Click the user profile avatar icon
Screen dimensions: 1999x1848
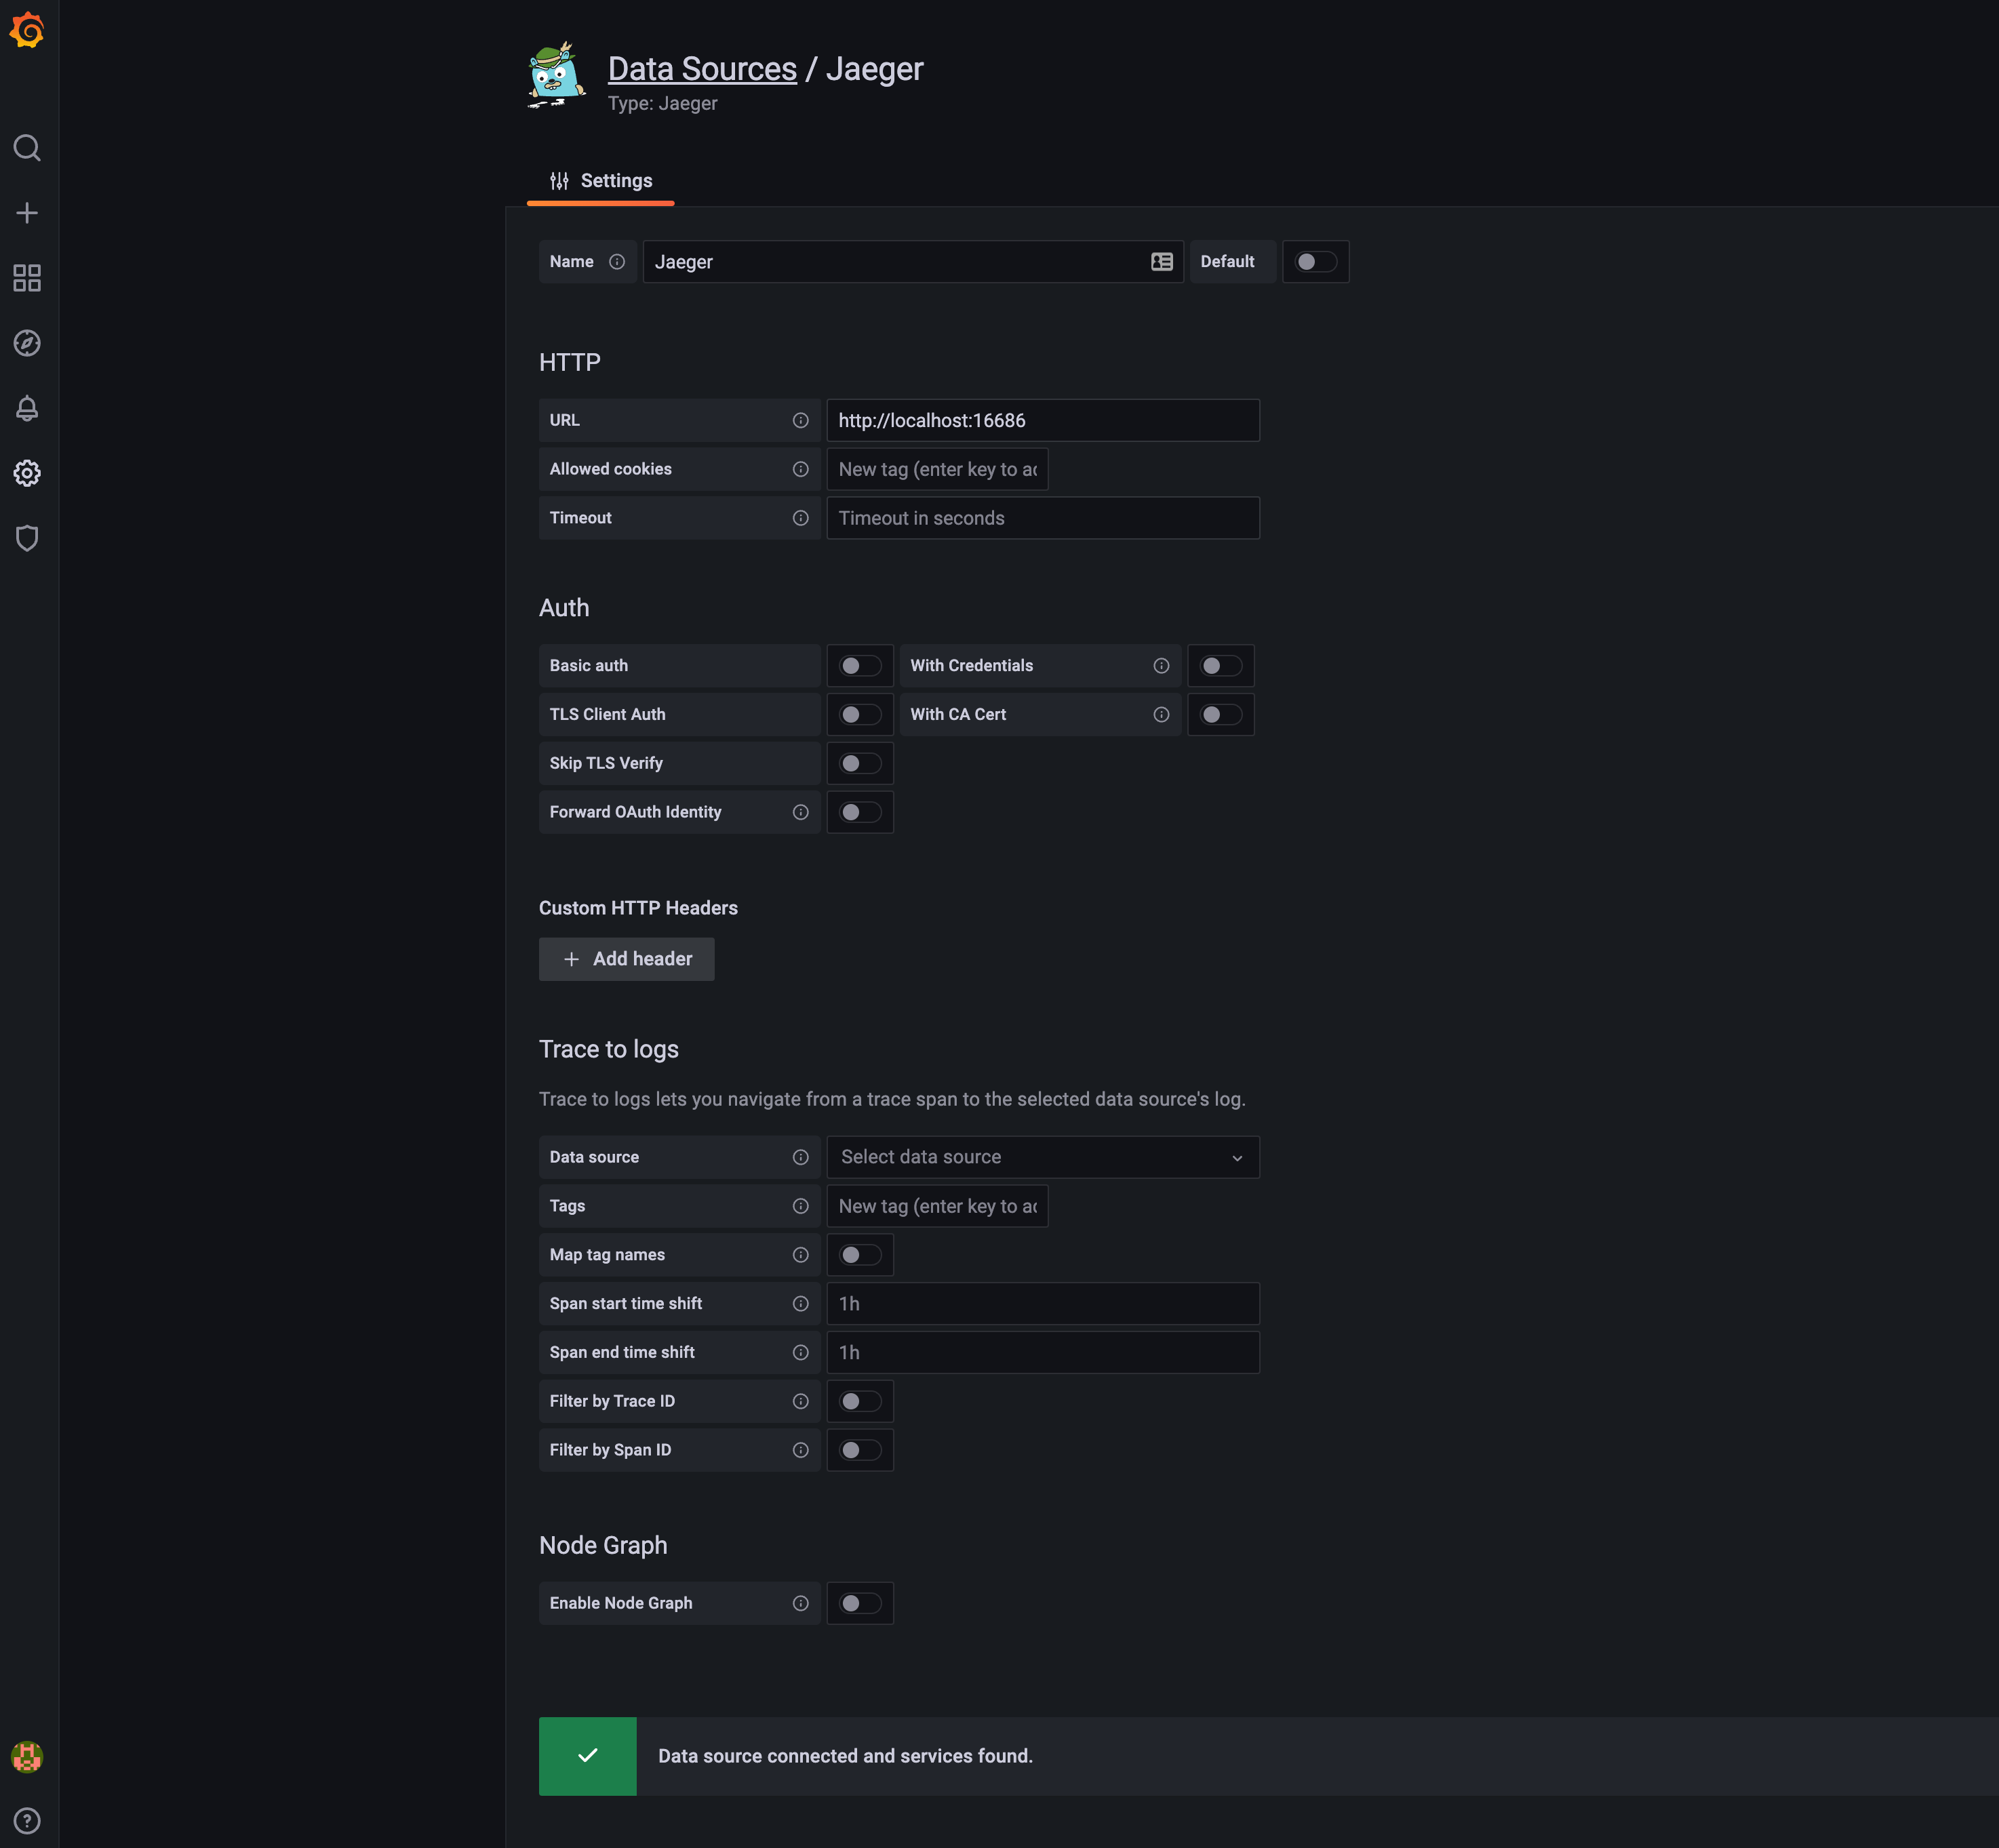click(x=26, y=1756)
